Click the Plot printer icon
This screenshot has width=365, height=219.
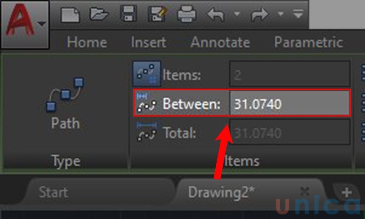(x=187, y=14)
